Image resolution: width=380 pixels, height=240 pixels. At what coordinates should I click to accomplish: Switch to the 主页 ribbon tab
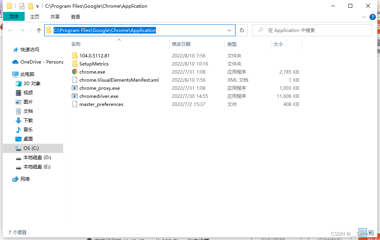(x=35, y=17)
